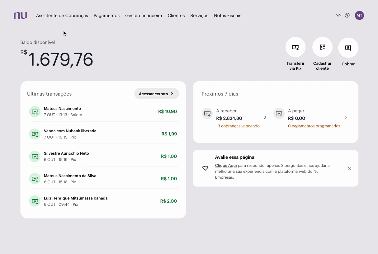Click the 1.679,76 available balance
Image resolution: width=378 pixels, height=254 pixels.
point(61,59)
